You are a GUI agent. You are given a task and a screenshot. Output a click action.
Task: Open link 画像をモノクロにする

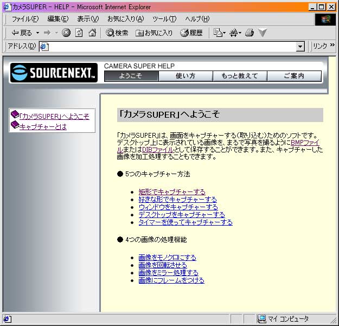pyautogui.click(x=168, y=258)
